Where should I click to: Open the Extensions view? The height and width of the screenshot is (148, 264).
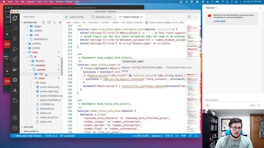(15, 59)
